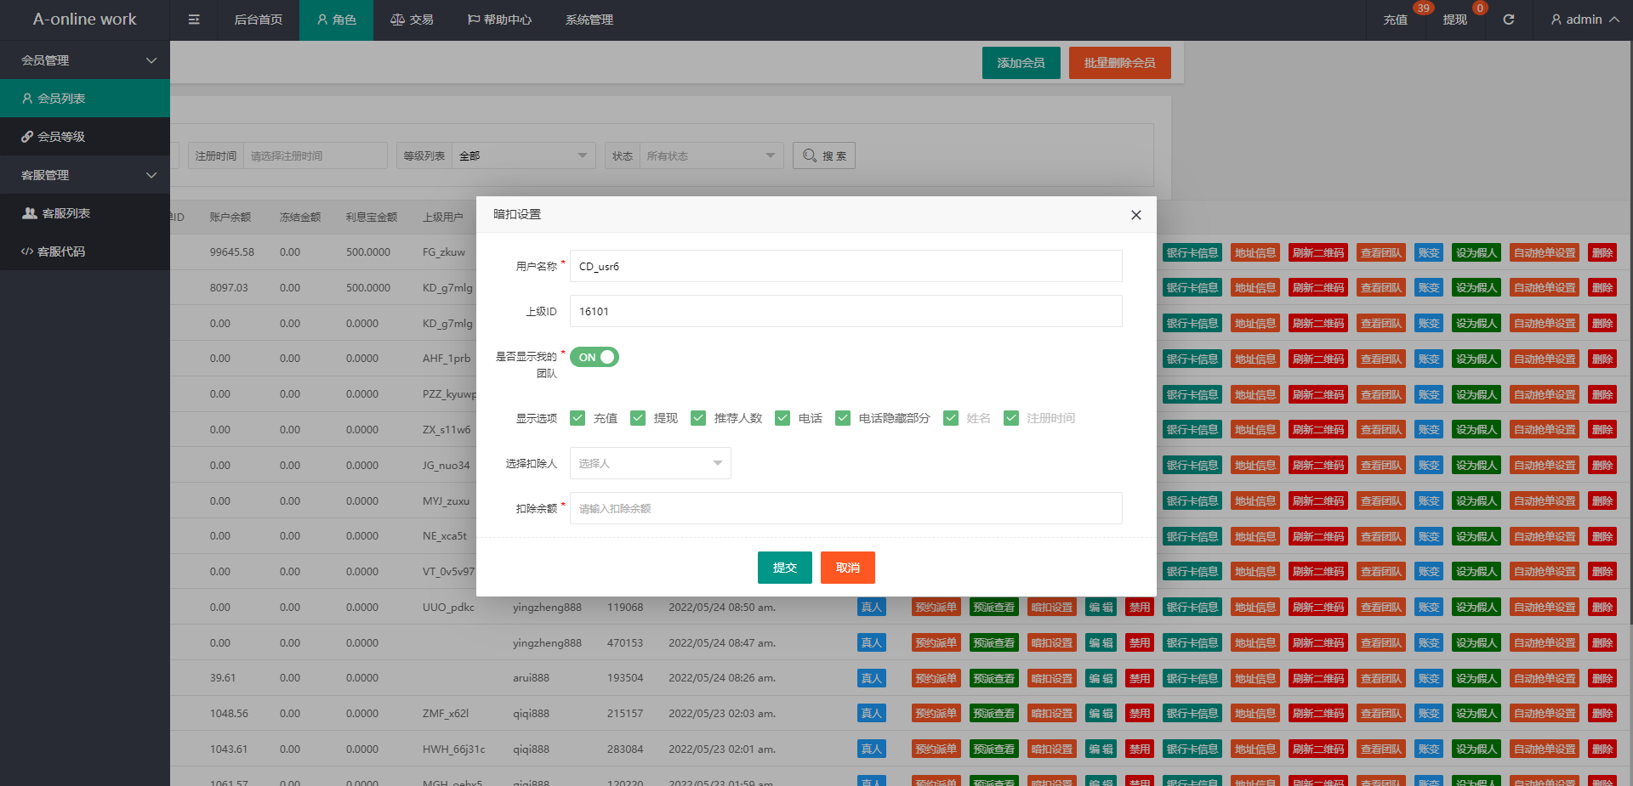Open 会员列表 in the sidebar
The image size is (1633, 786).
[x=85, y=99]
